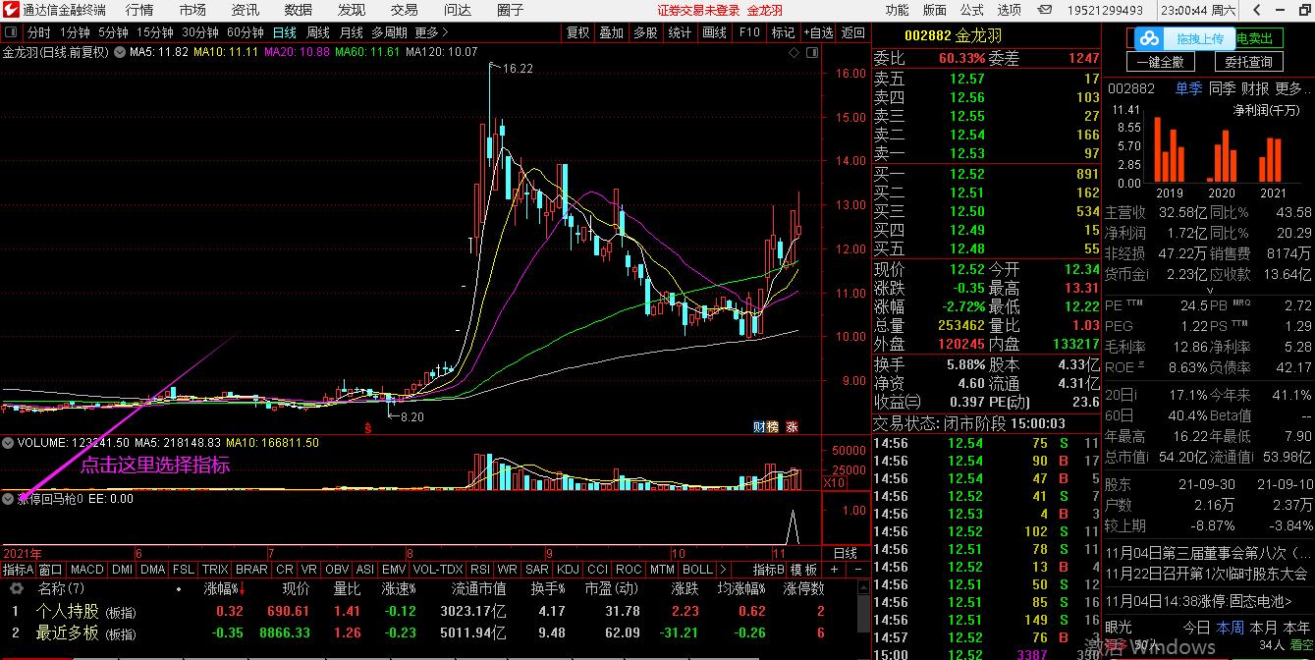Screen dimensions: 1315x660
Task: Toggle 复权 price adjustment mode
Action: click(x=578, y=32)
